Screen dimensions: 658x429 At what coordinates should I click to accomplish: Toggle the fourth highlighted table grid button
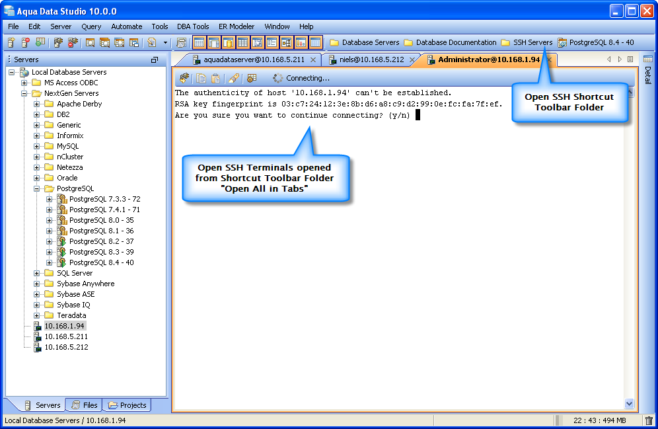tap(242, 42)
